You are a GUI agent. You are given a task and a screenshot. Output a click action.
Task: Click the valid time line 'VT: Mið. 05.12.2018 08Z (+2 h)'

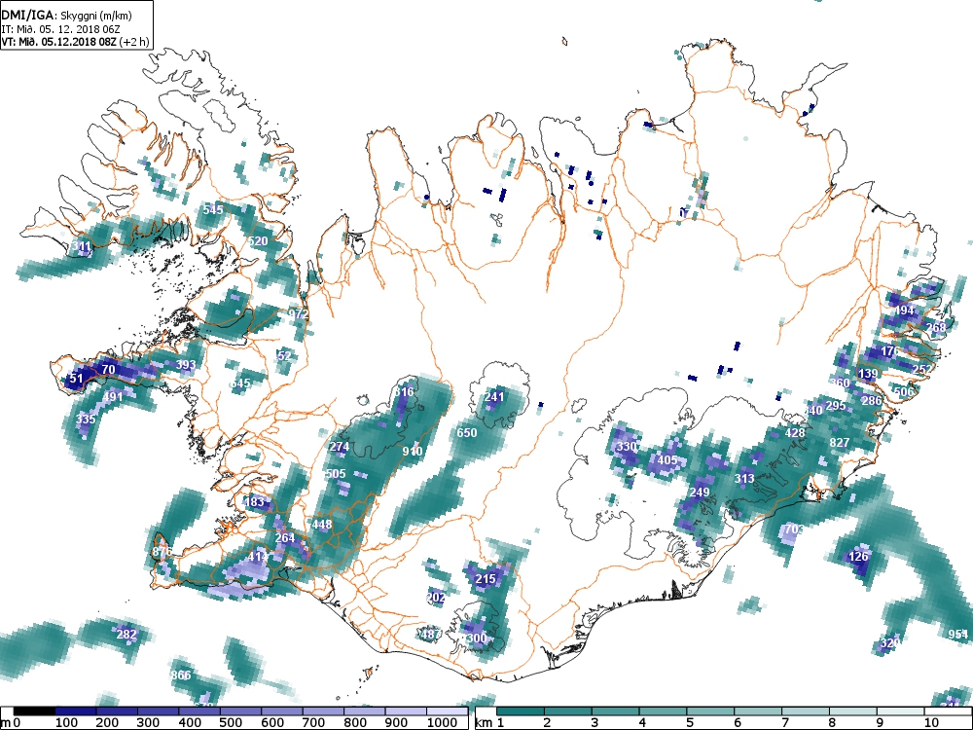(x=75, y=42)
